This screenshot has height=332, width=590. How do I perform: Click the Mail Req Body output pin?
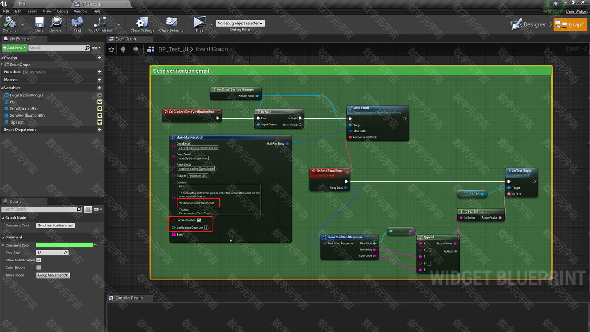pyautogui.click(x=287, y=144)
